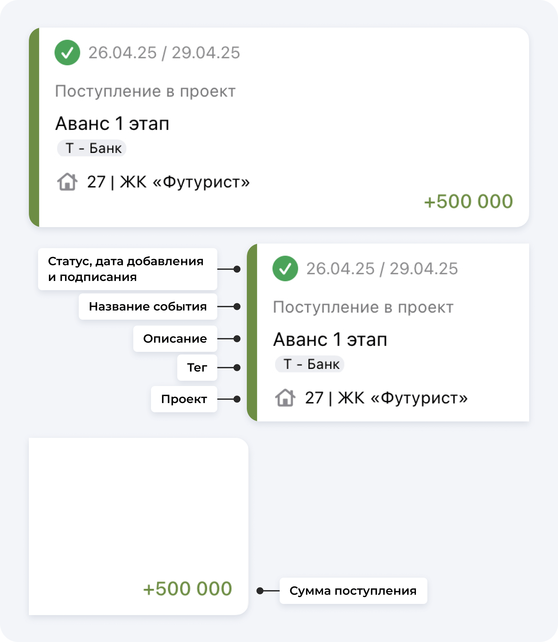Click the Аванс 1 этап title in annotated card
Screen dimensions: 558x642
point(330,339)
